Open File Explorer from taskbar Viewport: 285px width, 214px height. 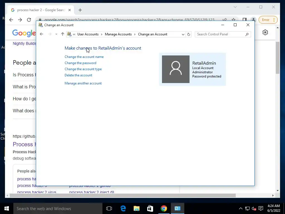tap(136, 208)
